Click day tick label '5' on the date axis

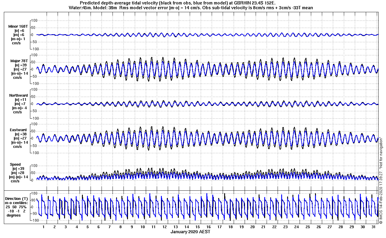(x=88, y=227)
